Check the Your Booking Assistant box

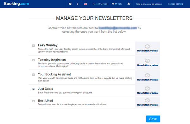coord(34,75)
